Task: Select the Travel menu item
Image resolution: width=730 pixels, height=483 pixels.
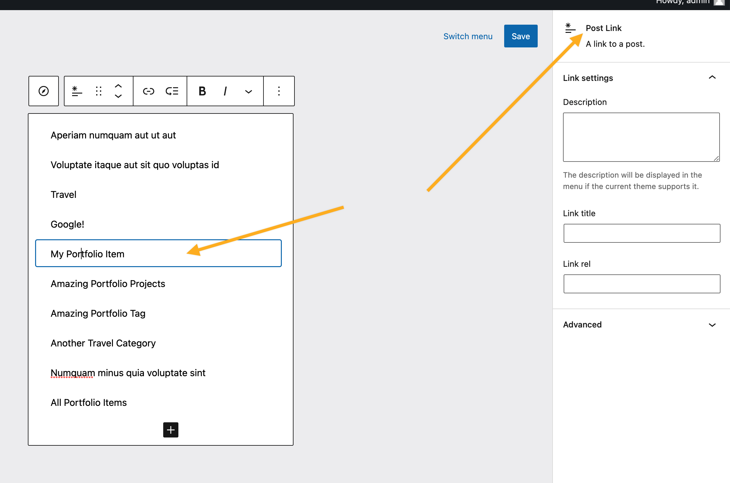Action: coord(63,195)
